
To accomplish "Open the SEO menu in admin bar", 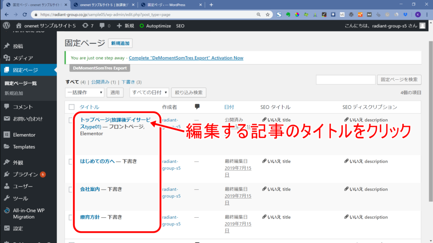I will 180,26.
